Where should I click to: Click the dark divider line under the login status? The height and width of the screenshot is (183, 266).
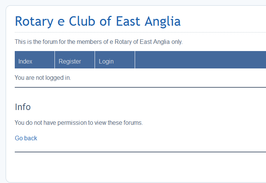click(x=140, y=87)
